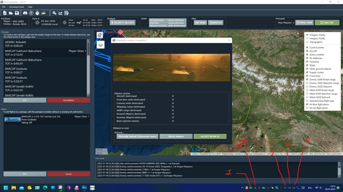
Task: Toggle All red flight plans checkbox
Action: point(307,108)
